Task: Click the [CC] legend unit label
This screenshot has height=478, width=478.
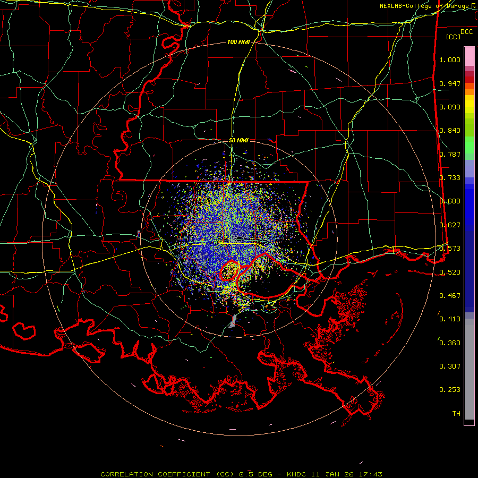Action: click(x=454, y=37)
